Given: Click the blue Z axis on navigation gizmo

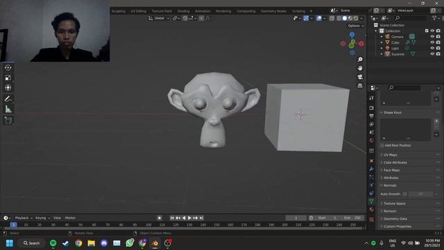Looking at the screenshot, I should click(352, 35).
